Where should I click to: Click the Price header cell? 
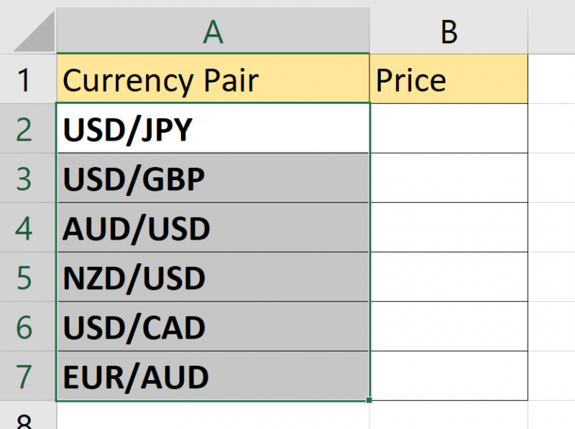pyautogui.click(x=448, y=80)
